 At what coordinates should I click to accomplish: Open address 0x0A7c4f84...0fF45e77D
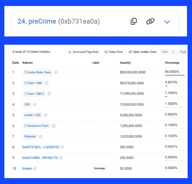(40, 158)
